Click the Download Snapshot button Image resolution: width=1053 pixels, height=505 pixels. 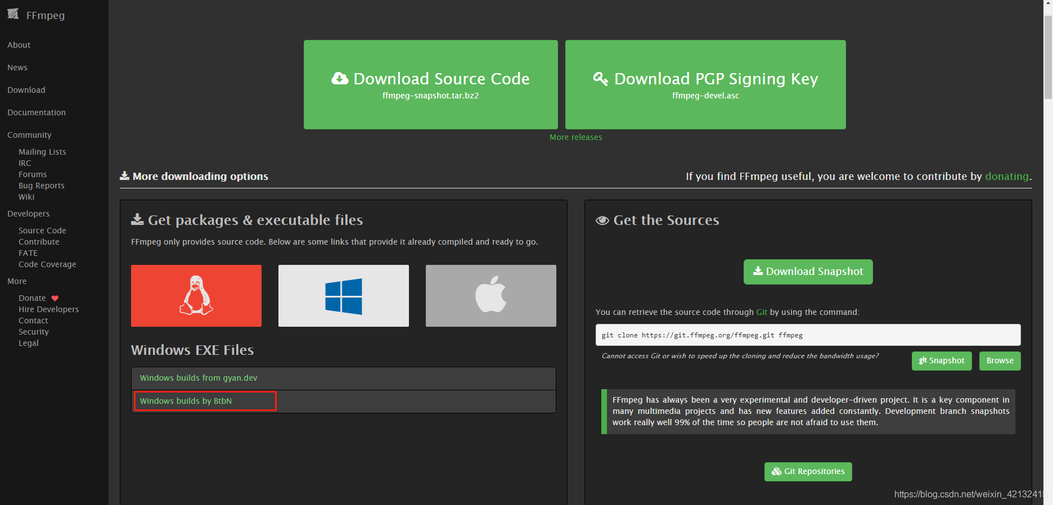tap(808, 272)
